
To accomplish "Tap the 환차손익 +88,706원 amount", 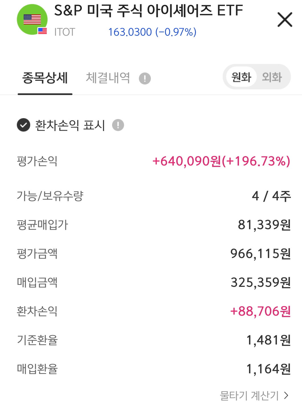I will pyautogui.click(x=260, y=311).
